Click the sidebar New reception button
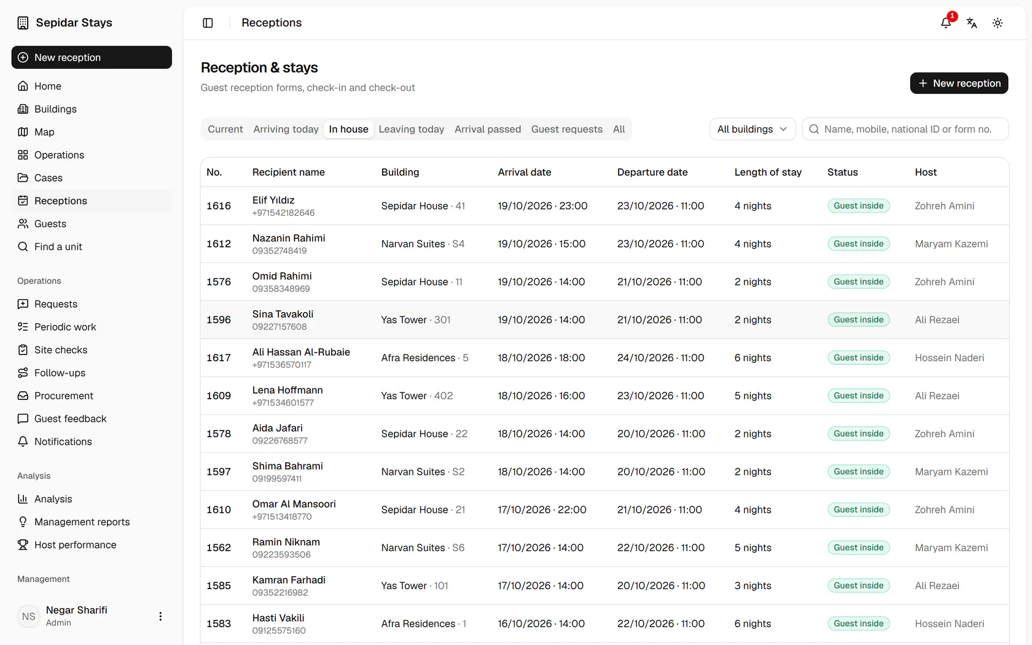The image size is (1032, 645). 92,57
